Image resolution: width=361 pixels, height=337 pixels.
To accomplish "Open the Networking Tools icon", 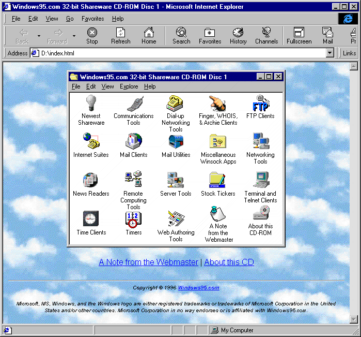I will click(x=261, y=141).
